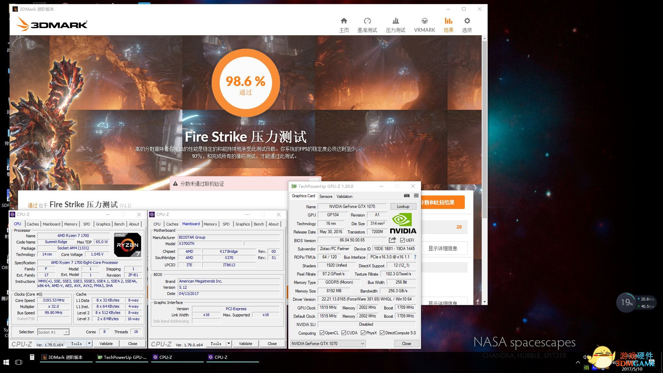Toggle the PhysX checkbox
The height and width of the screenshot is (373, 663).
pyautogui.click(x=363, y=333)
